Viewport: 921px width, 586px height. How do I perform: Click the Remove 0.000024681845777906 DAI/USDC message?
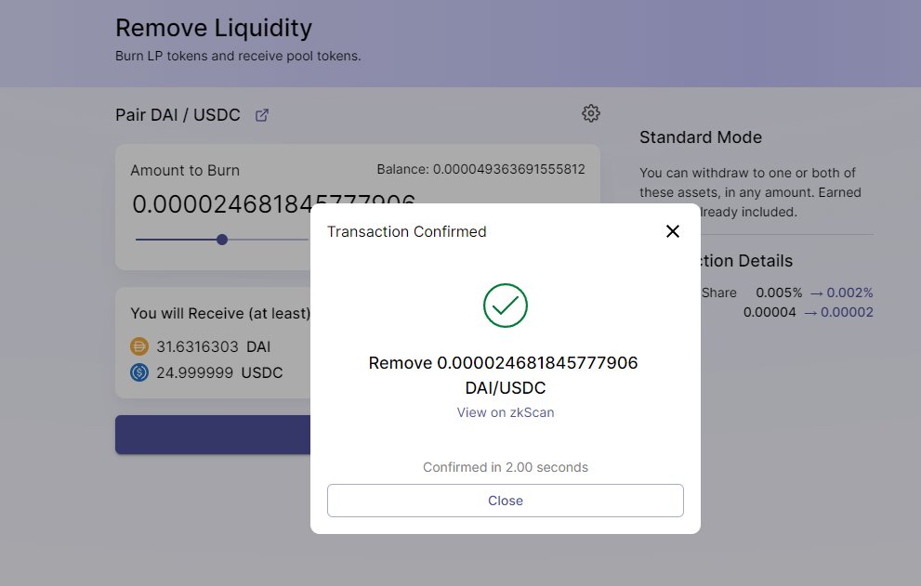pos(504,375)
